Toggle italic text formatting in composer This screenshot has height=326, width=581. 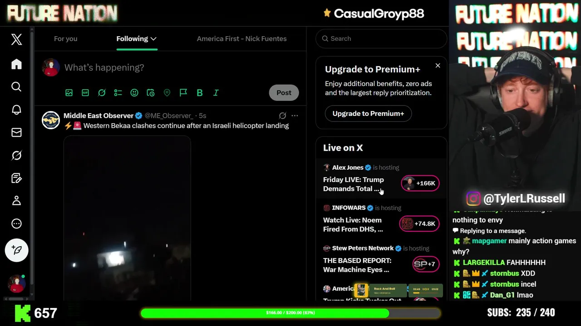point(216,92)
